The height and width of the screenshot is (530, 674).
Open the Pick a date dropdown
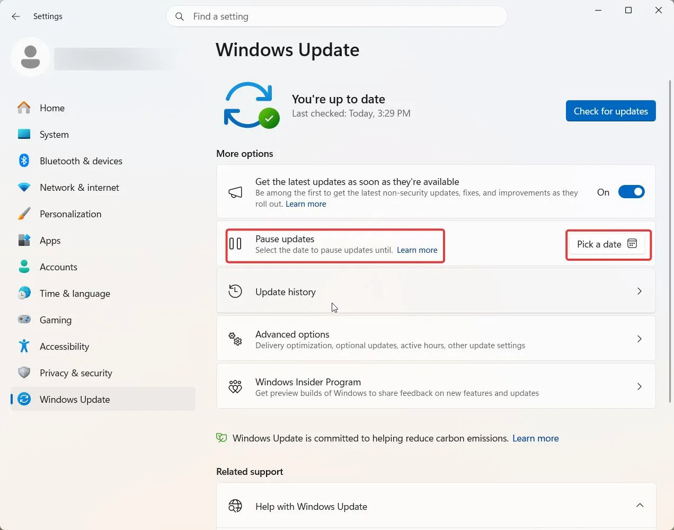pos(607,244)
